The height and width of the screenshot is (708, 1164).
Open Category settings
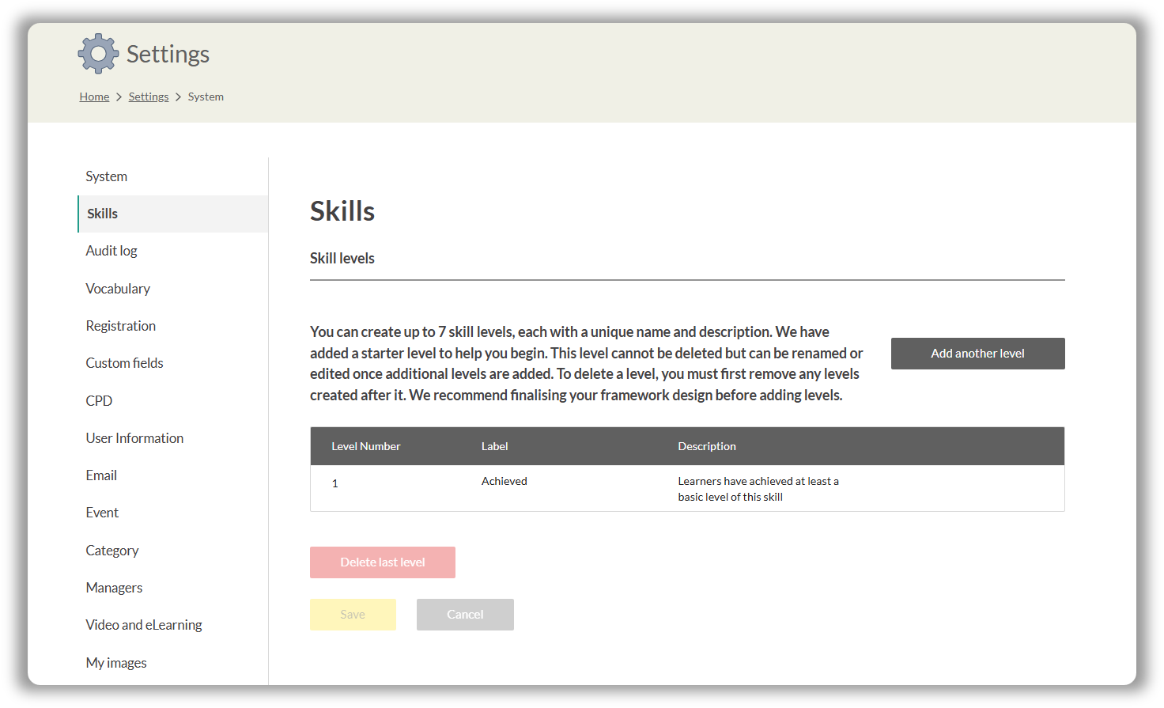click(112, 551)
